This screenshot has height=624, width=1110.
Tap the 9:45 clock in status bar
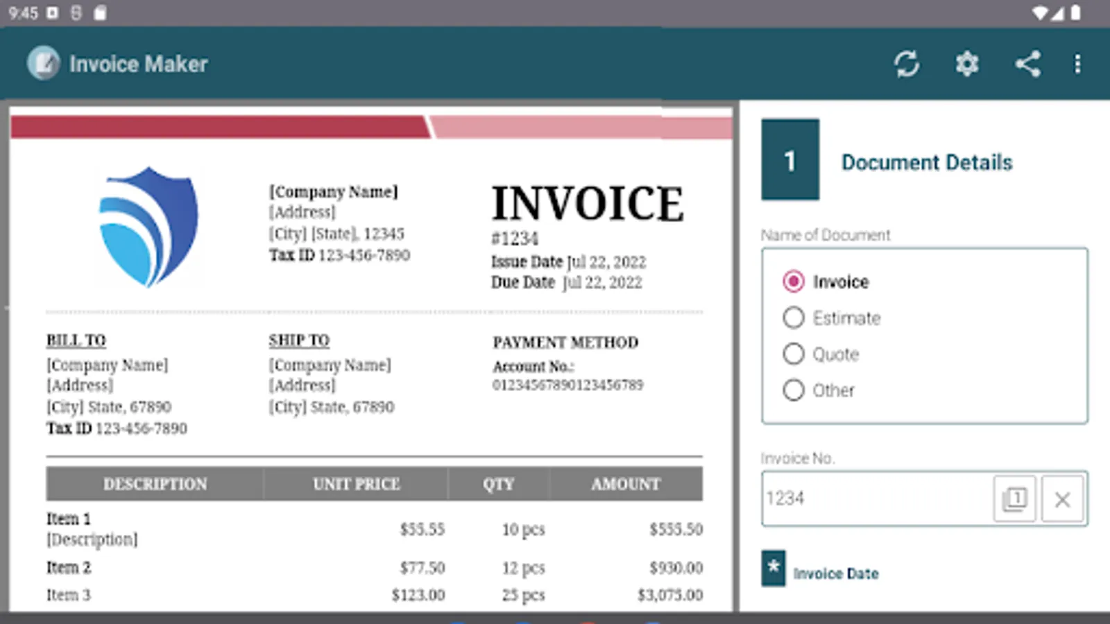pyautogui.click(x=24, y=13)
